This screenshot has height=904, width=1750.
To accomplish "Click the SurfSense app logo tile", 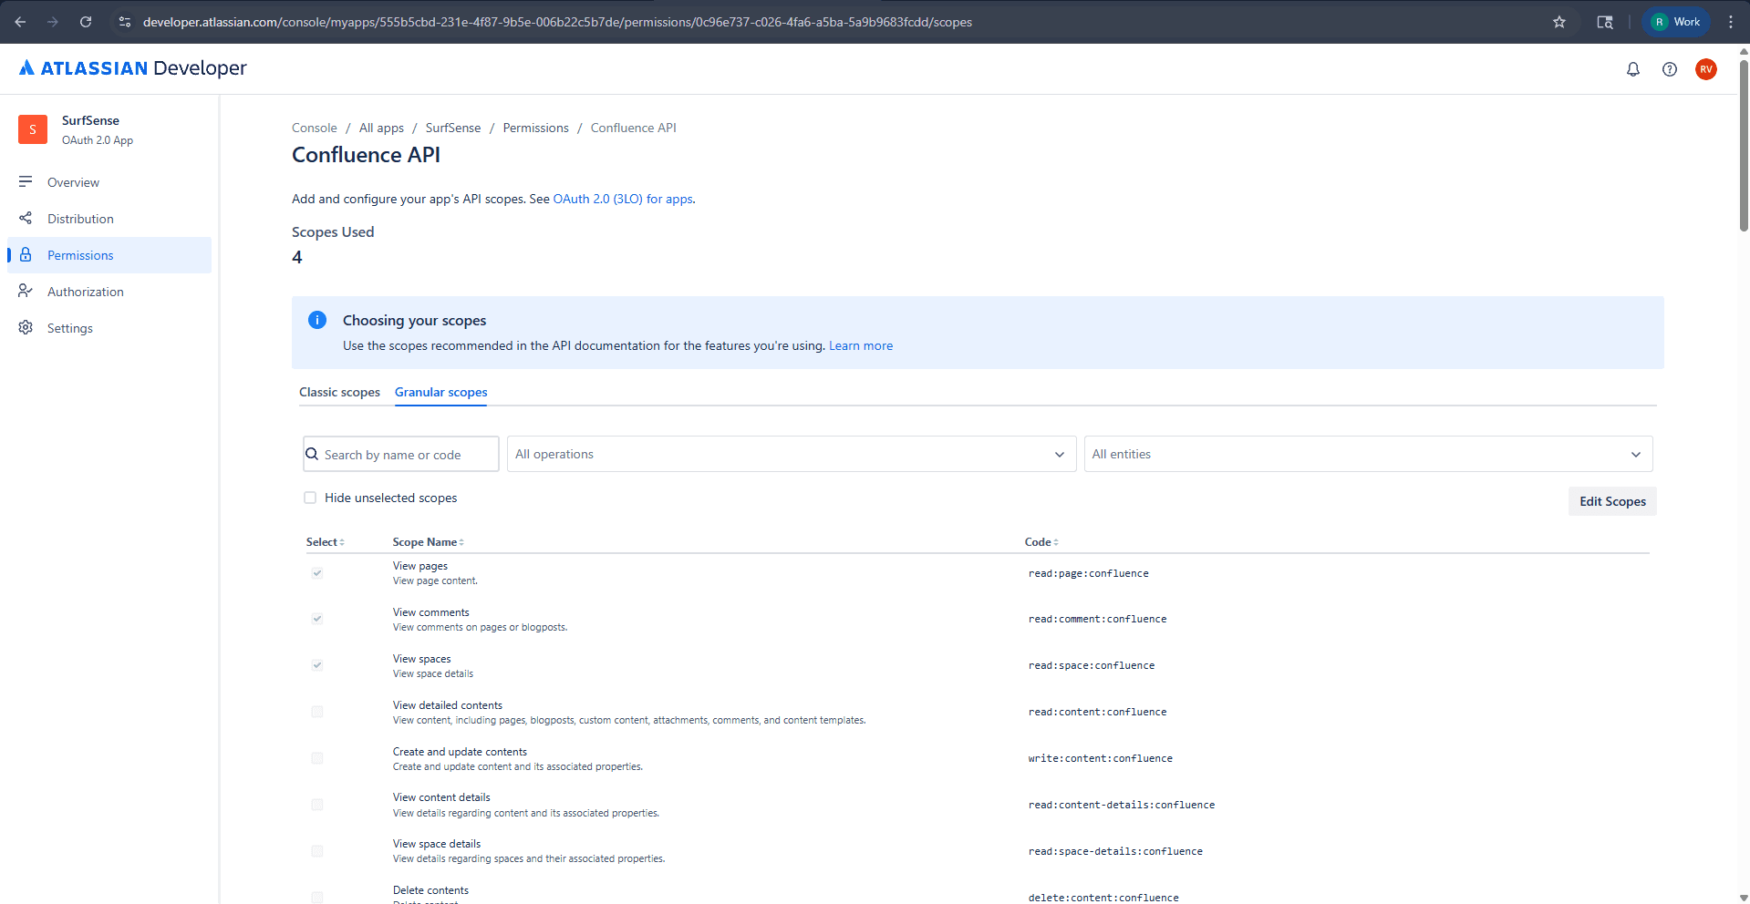I will (32, 129).
